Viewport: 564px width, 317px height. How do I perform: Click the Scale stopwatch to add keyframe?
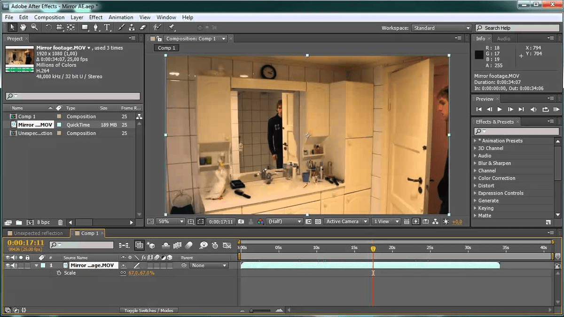[59, 273]
